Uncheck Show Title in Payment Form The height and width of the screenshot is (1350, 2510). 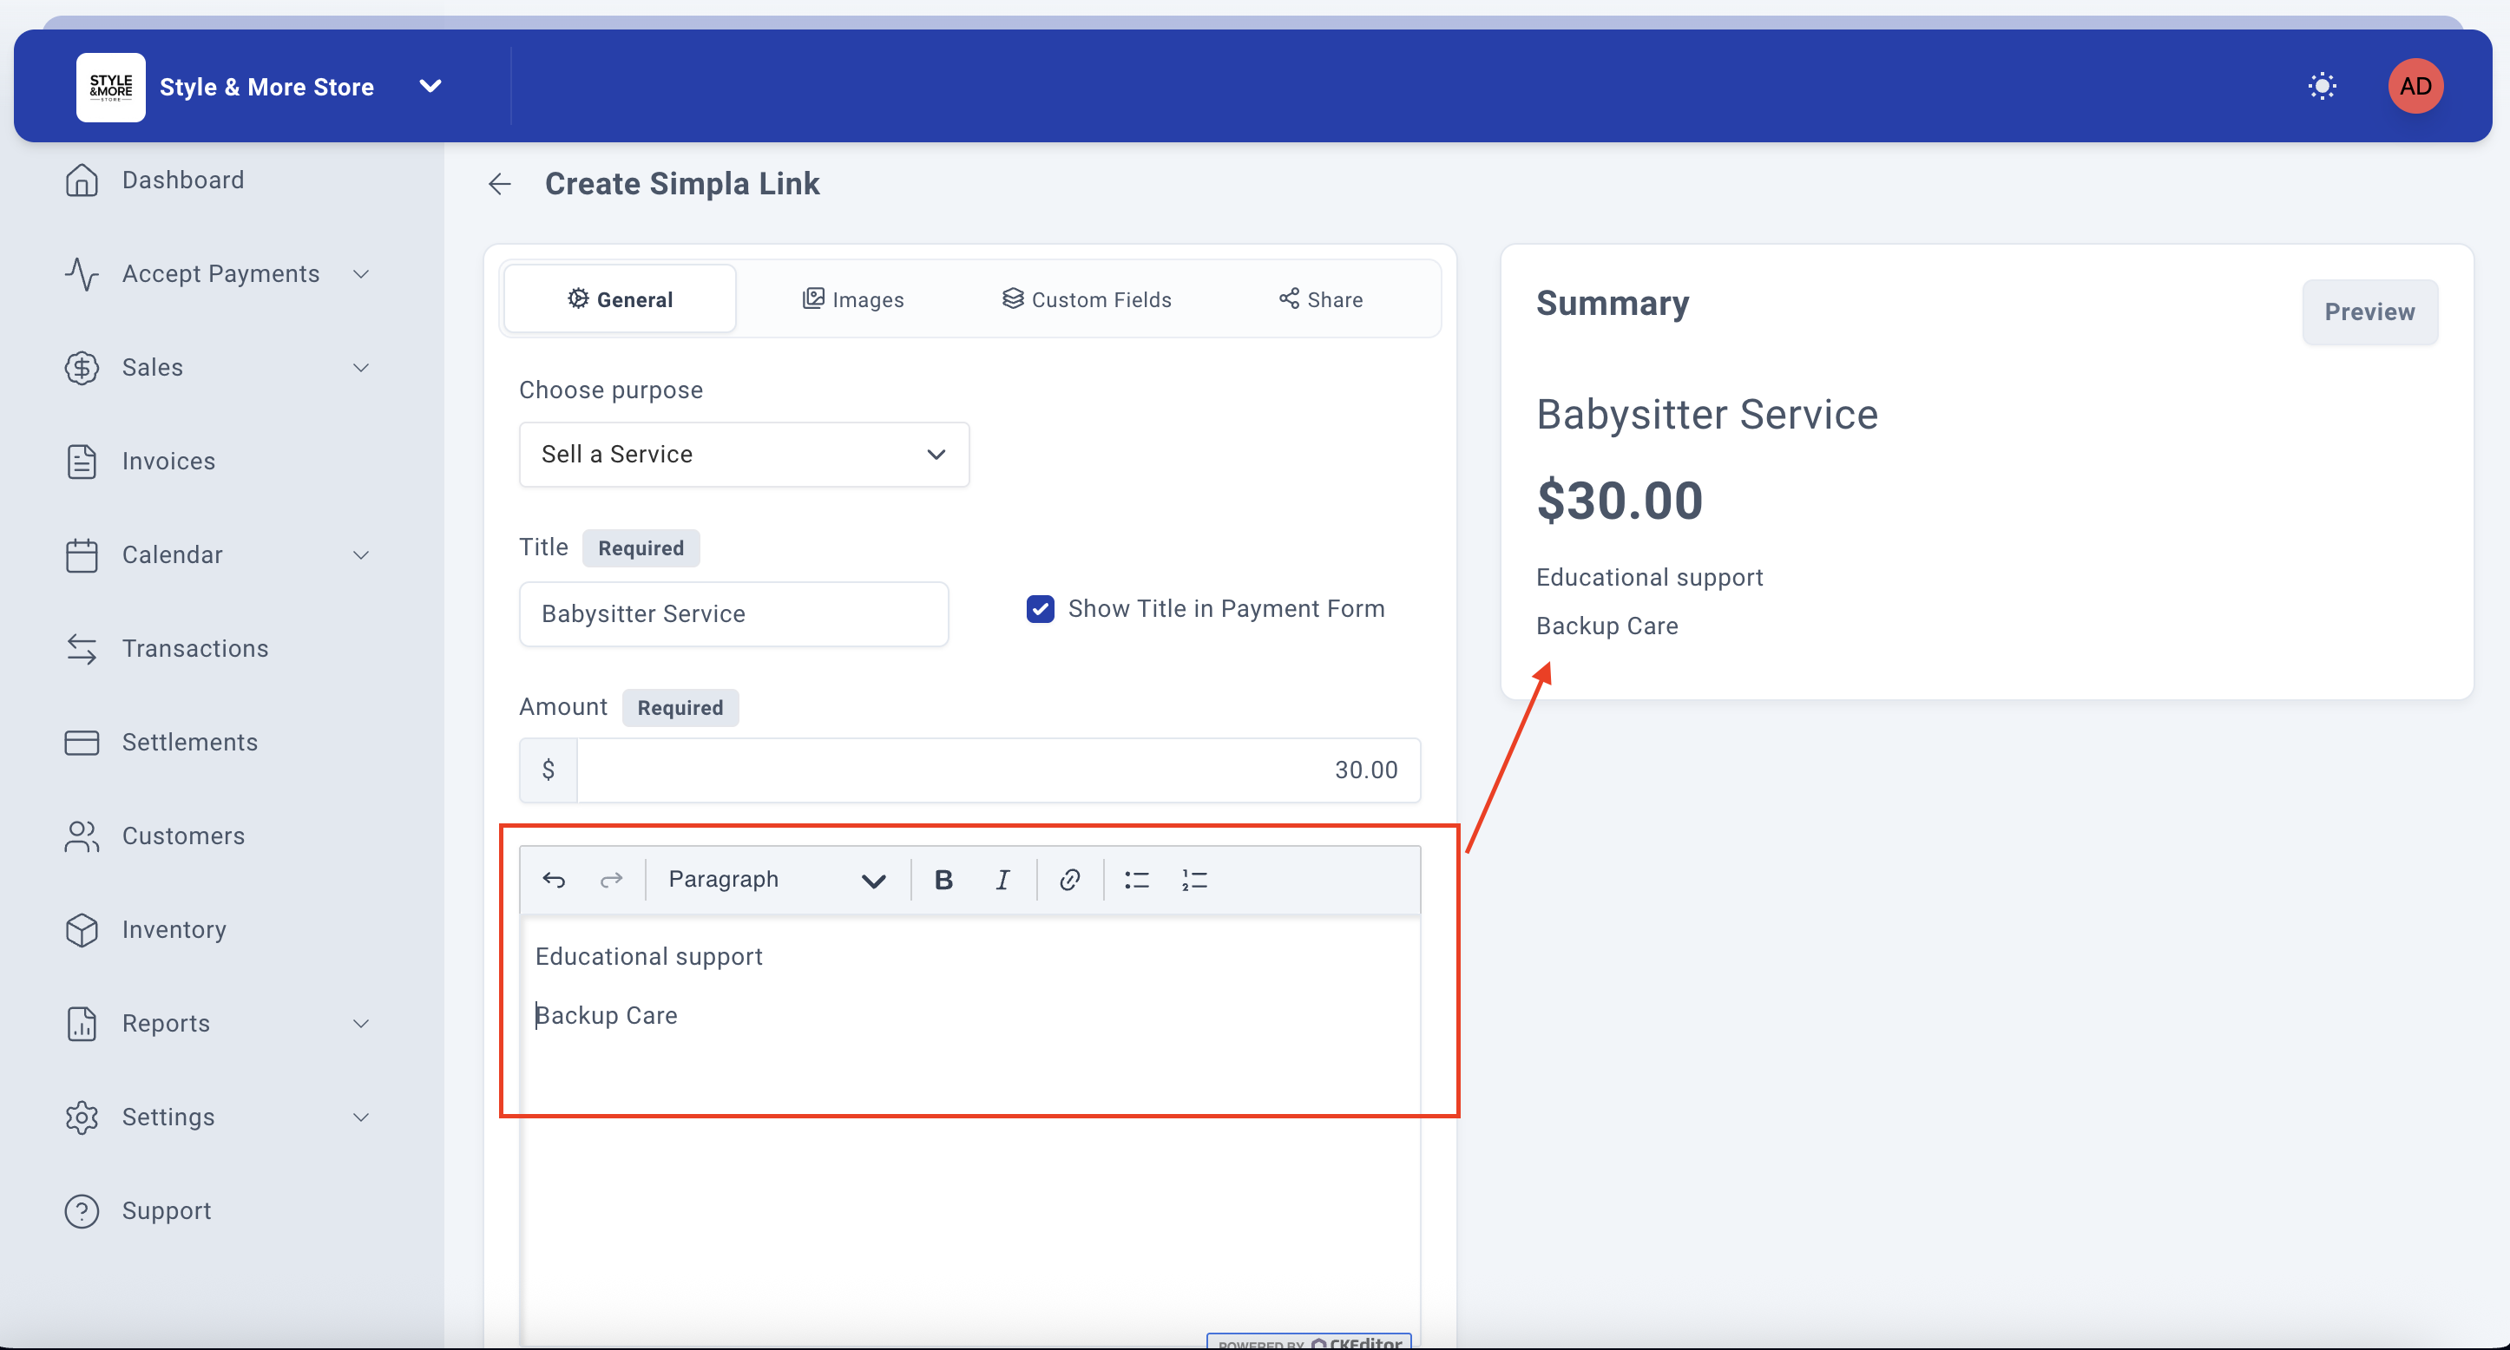[1040, 609]
